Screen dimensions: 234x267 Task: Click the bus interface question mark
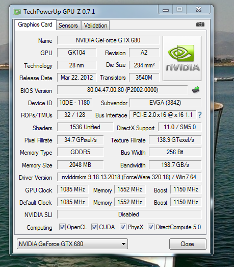tap(200, 115)
